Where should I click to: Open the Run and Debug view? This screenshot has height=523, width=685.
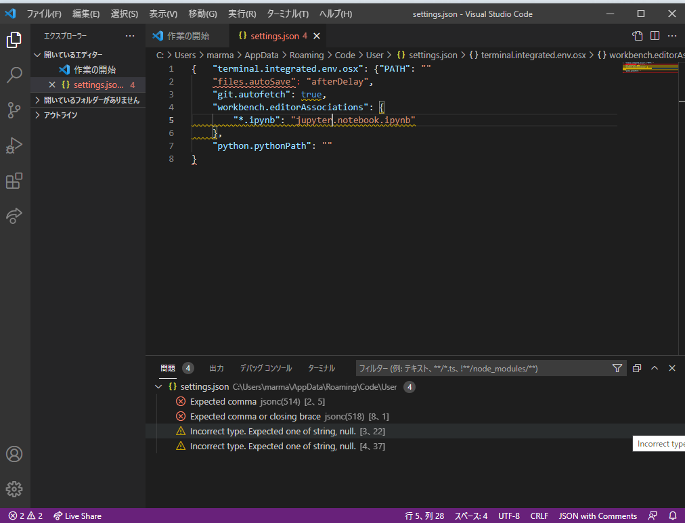(14, 145)
